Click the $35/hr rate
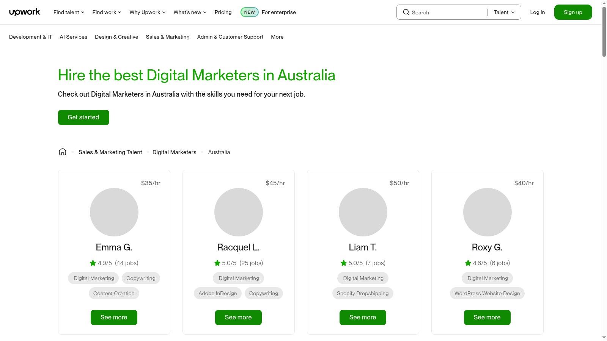The height and width of the screenshot is (341, 607). point(151,183)
